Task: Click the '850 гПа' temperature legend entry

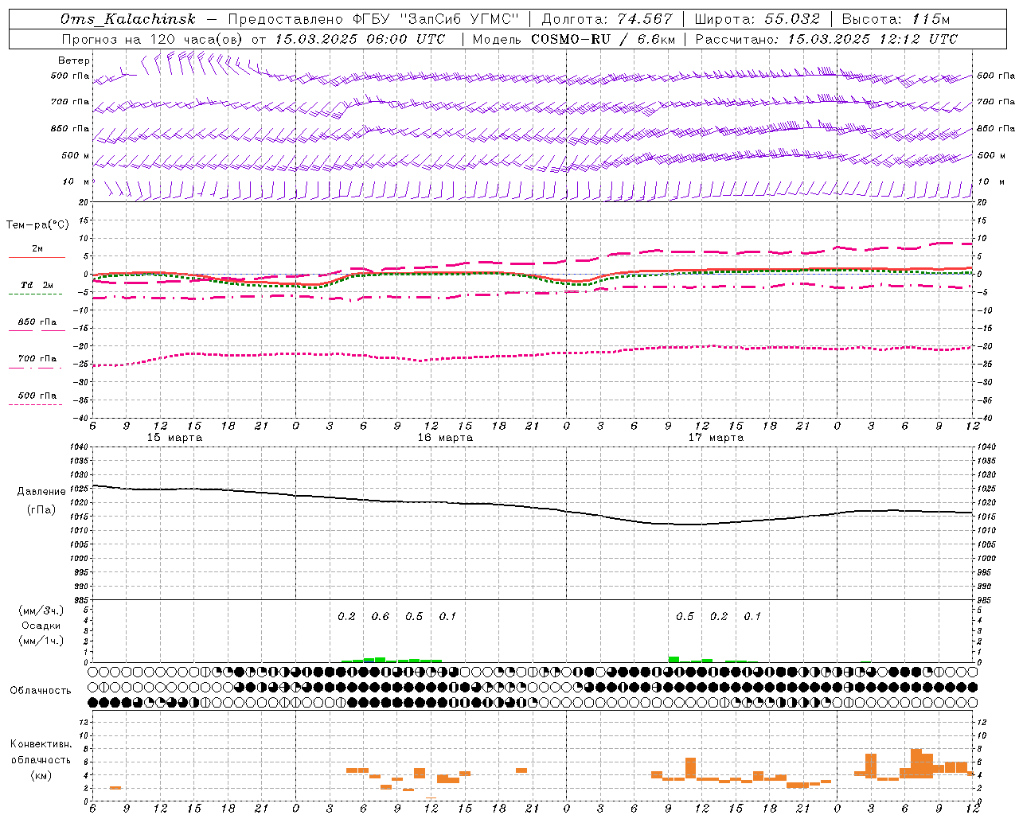Action: click(x=37, y=322)
